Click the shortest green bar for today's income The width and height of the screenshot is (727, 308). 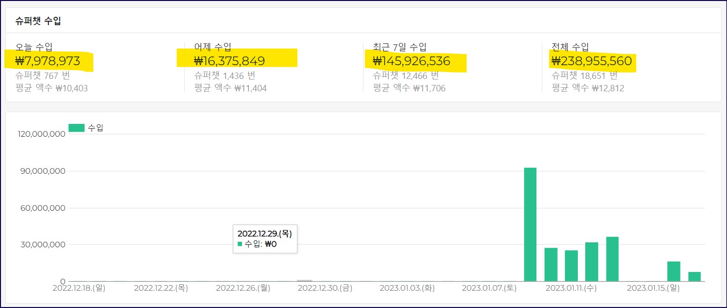[694, 276]
